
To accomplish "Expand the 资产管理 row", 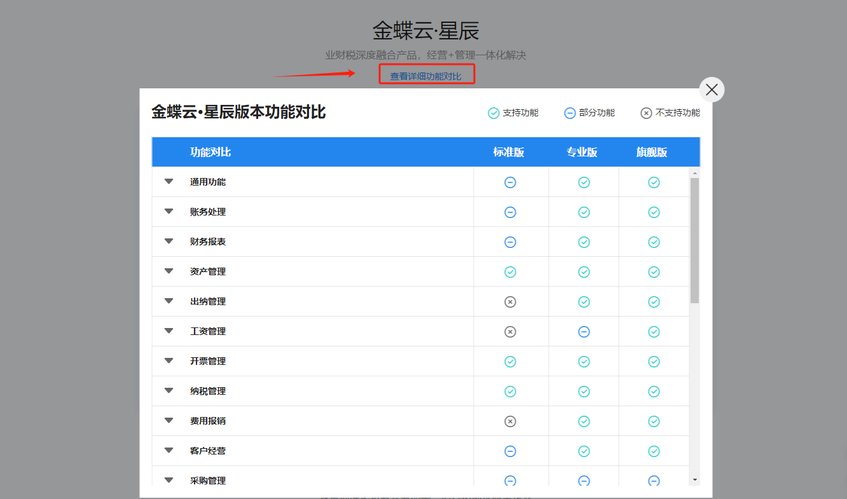I will tap(169, 271).
